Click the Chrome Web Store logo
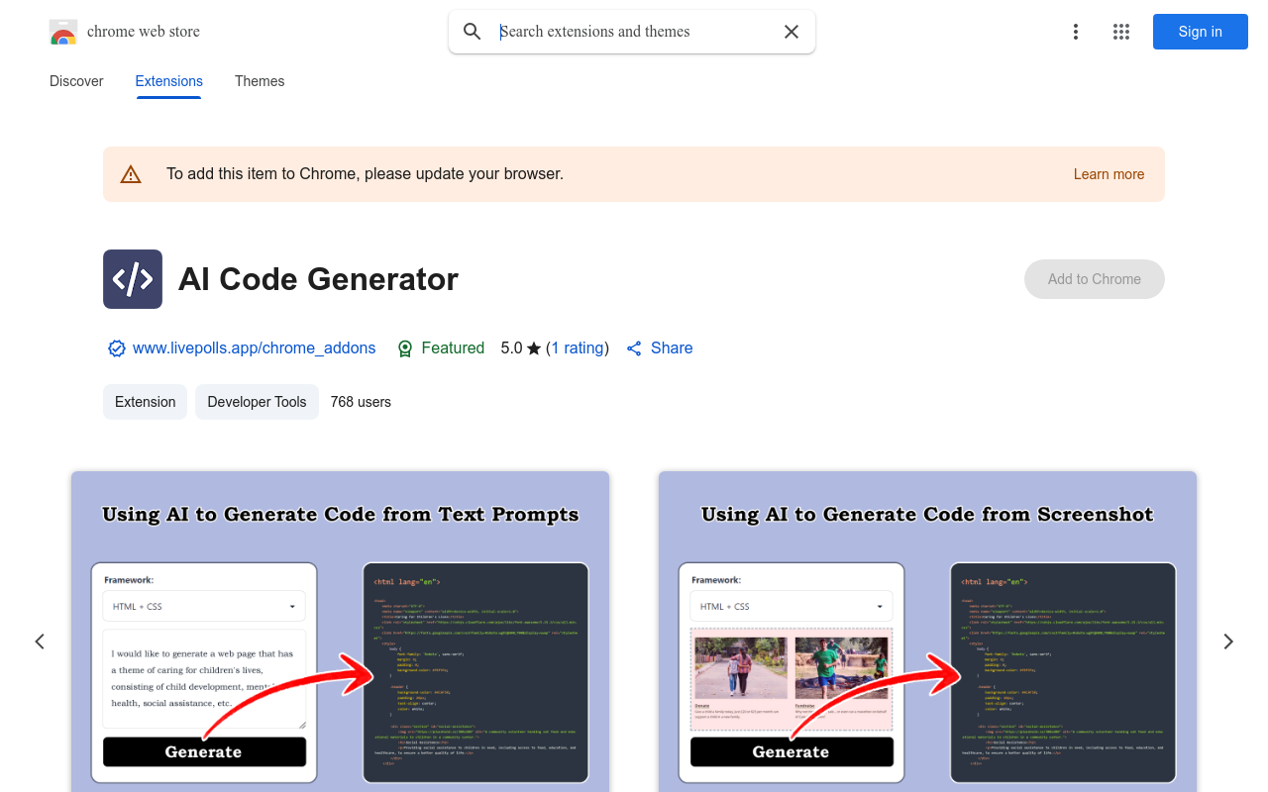This screenshot has height=792, width=1268. (x=63, y=32)
